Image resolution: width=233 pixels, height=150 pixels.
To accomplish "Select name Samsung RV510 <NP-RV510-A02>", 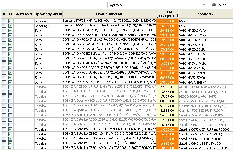I will [x=109, y=26].
